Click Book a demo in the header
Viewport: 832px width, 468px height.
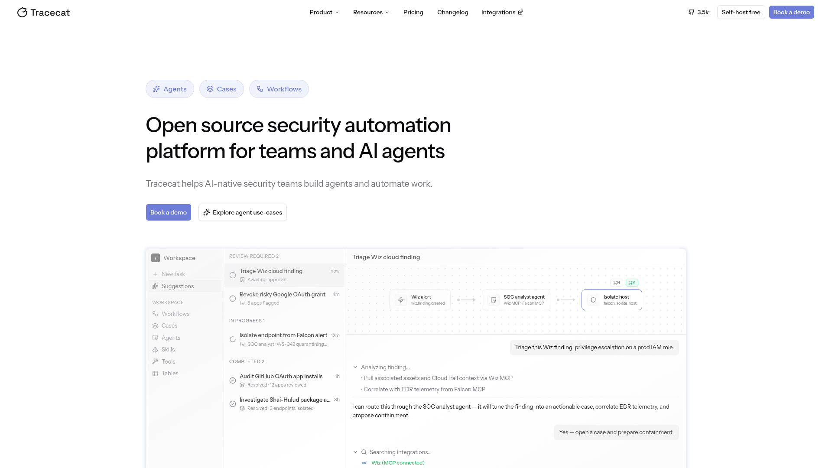click(x=791, y=12)
